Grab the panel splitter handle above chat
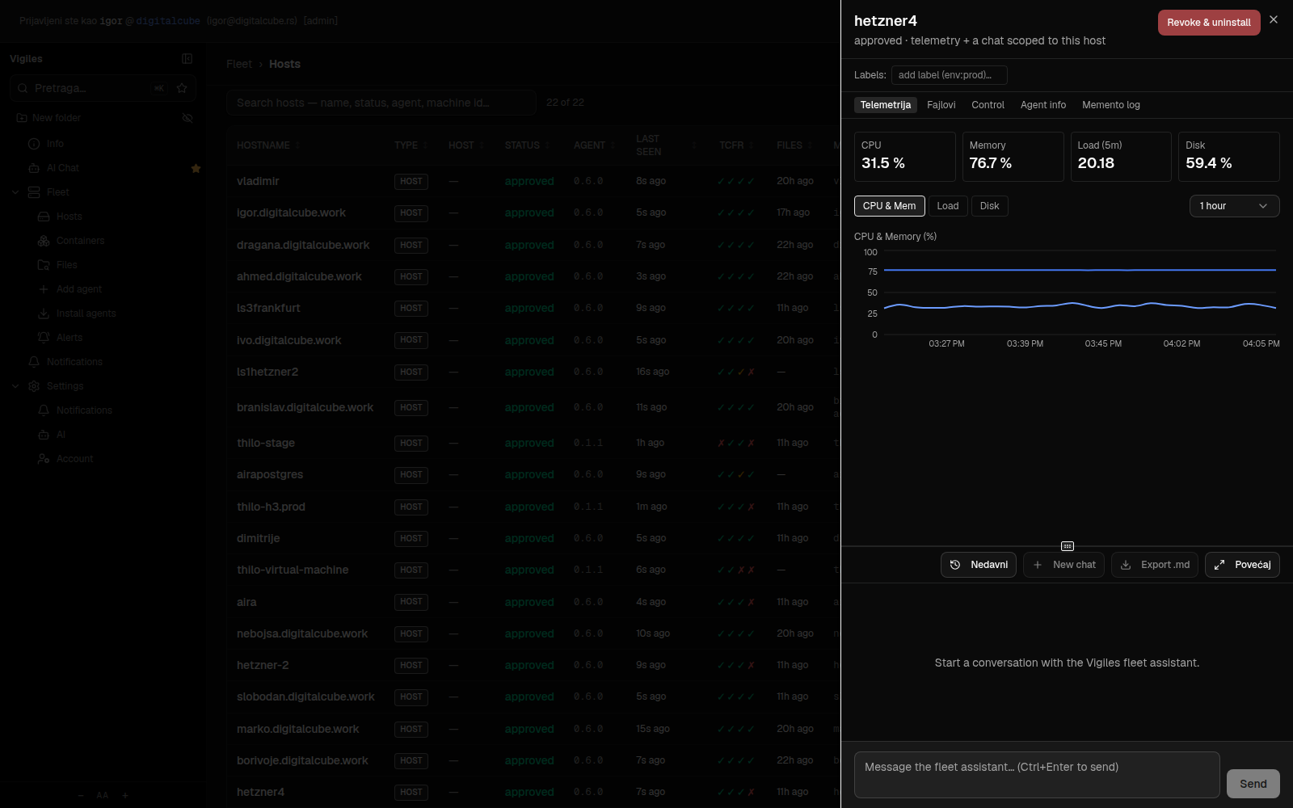Viewport: 1293px width, 808px height. pyautogui.click(x=1068, y=546)
